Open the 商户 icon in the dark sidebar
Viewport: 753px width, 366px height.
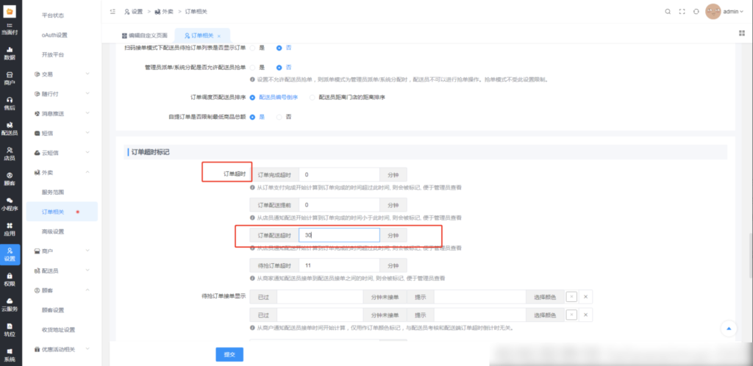tap(10, 79)
